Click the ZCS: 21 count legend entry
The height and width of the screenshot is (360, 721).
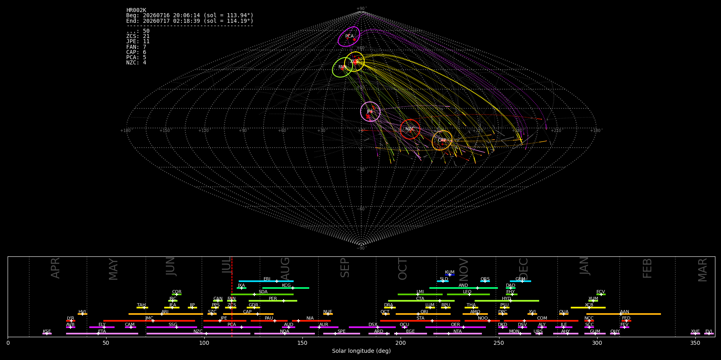(138, 36)
